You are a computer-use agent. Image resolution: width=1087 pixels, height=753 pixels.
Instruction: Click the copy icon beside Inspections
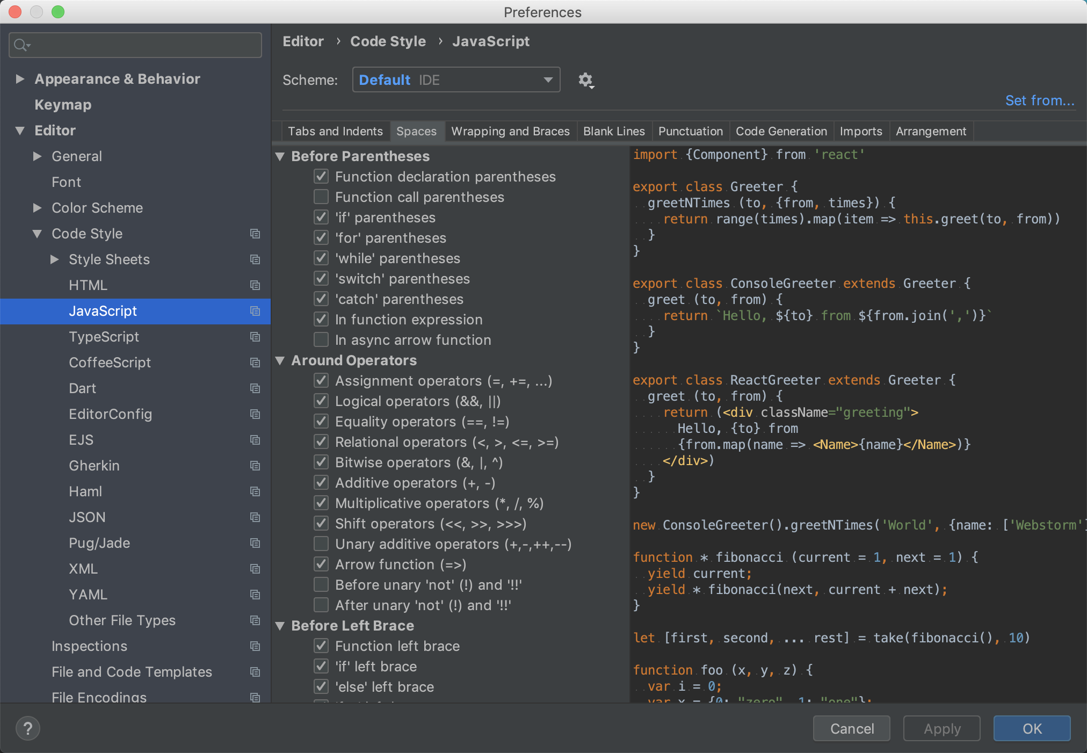click(x=255, y=646)
